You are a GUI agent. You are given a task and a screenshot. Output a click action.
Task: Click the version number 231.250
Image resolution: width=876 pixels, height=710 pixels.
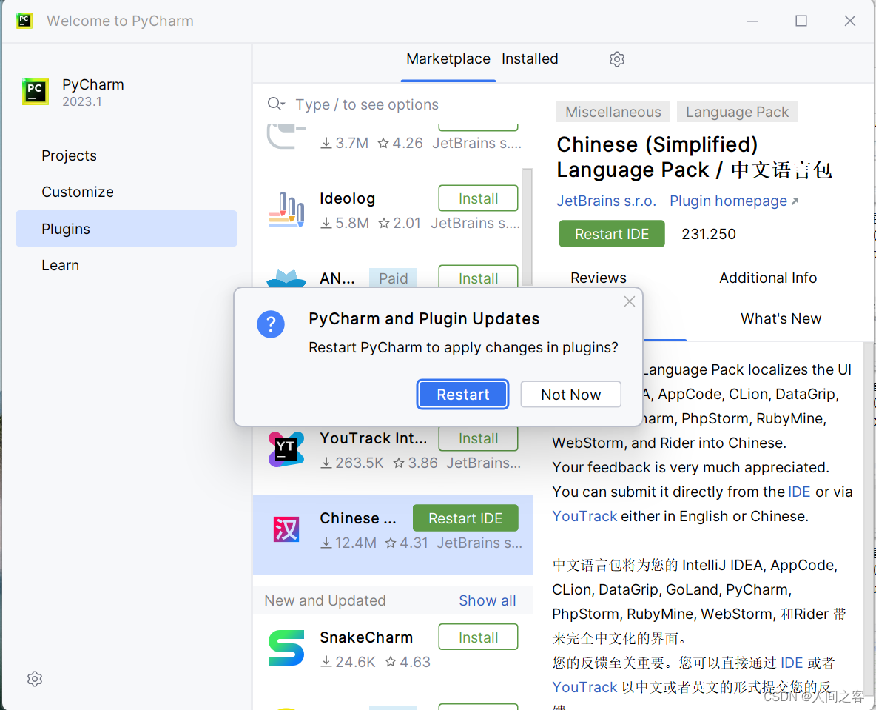click(708, 234)
